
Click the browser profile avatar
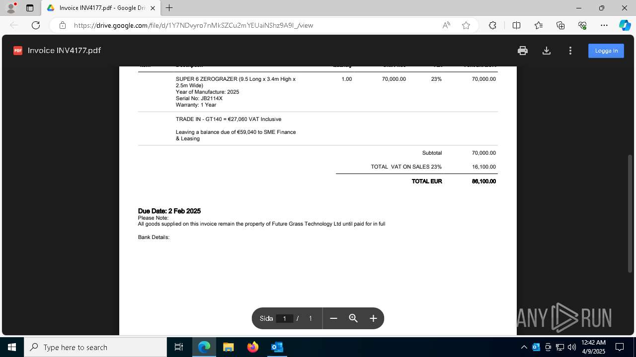tap(11, 8)
